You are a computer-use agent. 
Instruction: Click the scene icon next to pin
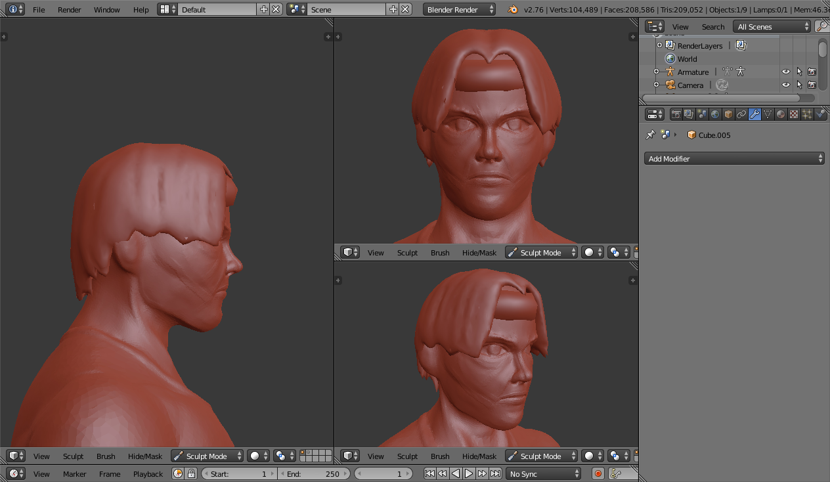pyautogui.click(x=665, y=135)
